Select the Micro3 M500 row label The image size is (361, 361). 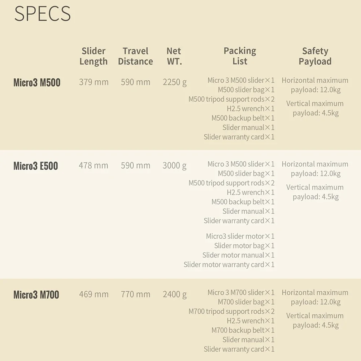37,83
